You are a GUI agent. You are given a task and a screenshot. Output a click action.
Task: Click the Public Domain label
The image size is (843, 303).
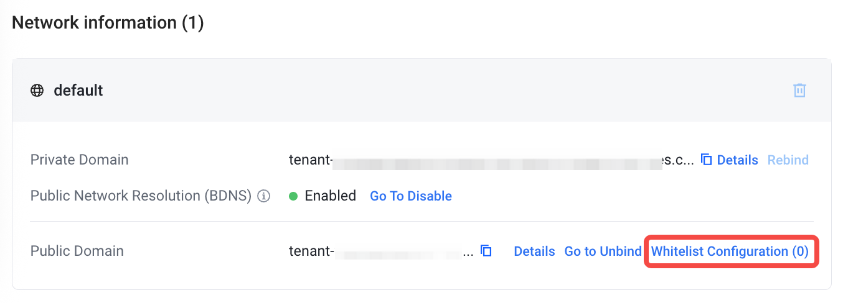click(77, 251)
